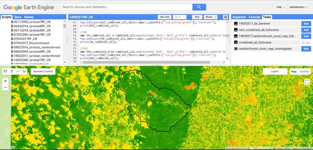Expand the Layers panel on map

click(275, 72)
